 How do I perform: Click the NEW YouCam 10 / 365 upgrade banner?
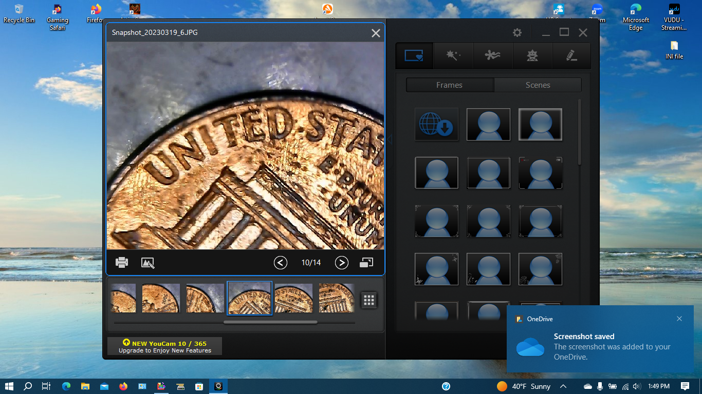click(164, 346)
